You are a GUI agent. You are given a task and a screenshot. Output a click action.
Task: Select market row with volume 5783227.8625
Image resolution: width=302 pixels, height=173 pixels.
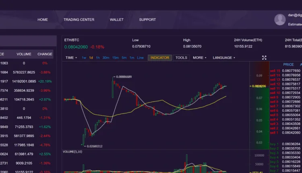tap(27, 72)
